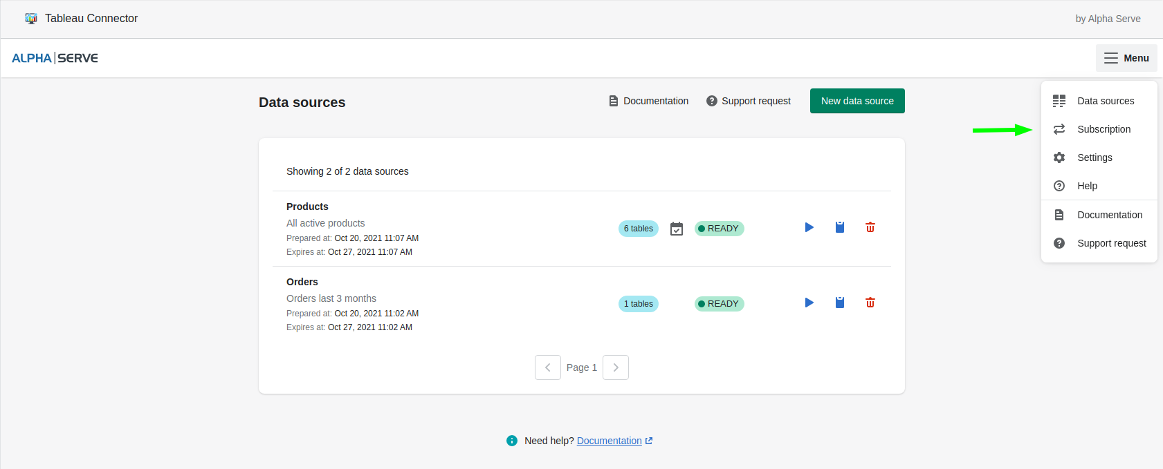Open the Documentation link in footer
Viewport: 1163px width, 469px height.
pos(609,441)
